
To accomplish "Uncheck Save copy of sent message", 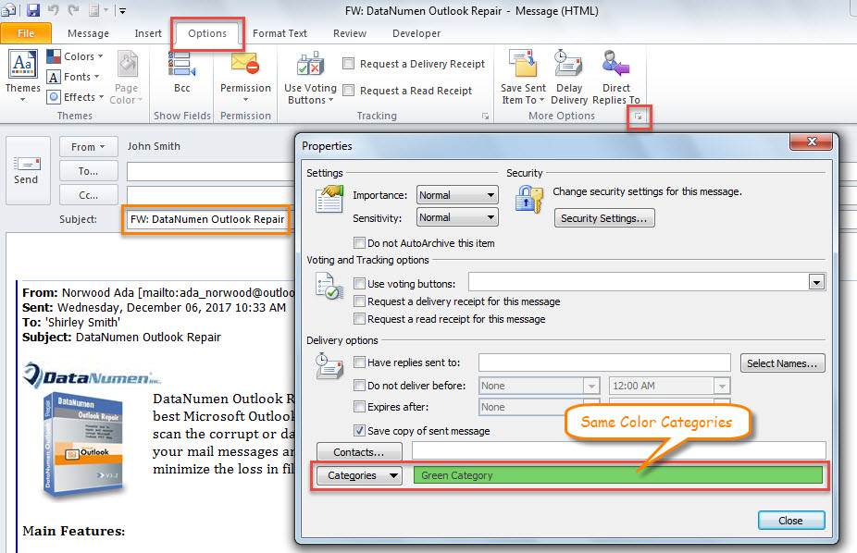I will (x=359, y=430).
